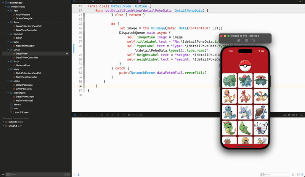Screen dimensions: 305x177
Task: Pause program execution in the debug bar
Action: tap(80, 115)
